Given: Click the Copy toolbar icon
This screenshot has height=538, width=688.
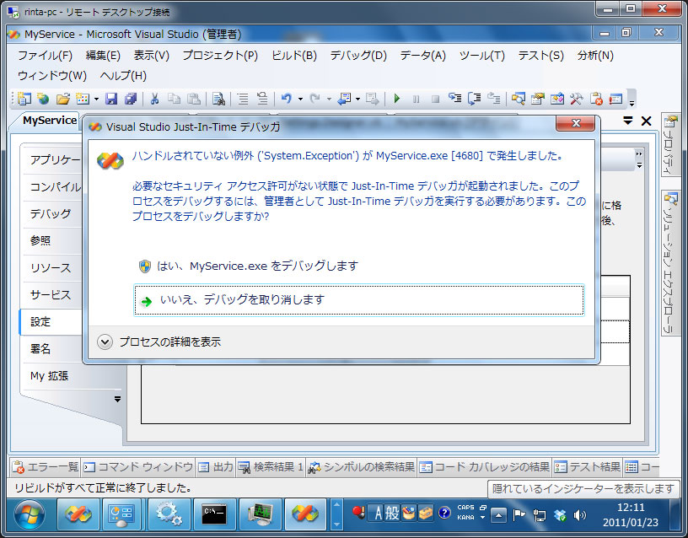Looking at the screenshot, I should tap(175, 99).
